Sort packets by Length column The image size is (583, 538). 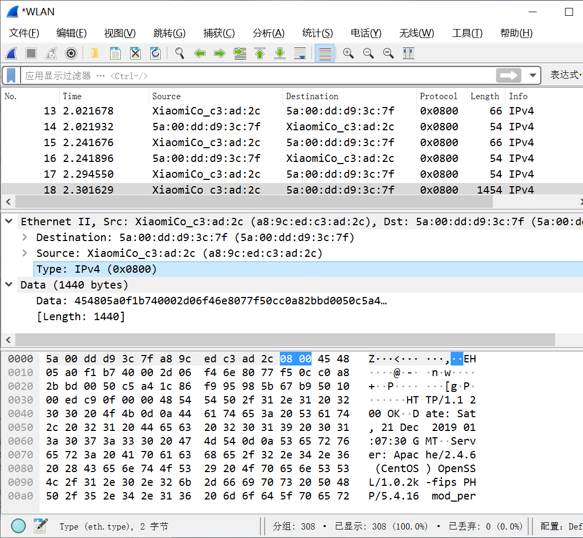click(x=486, y=96)
